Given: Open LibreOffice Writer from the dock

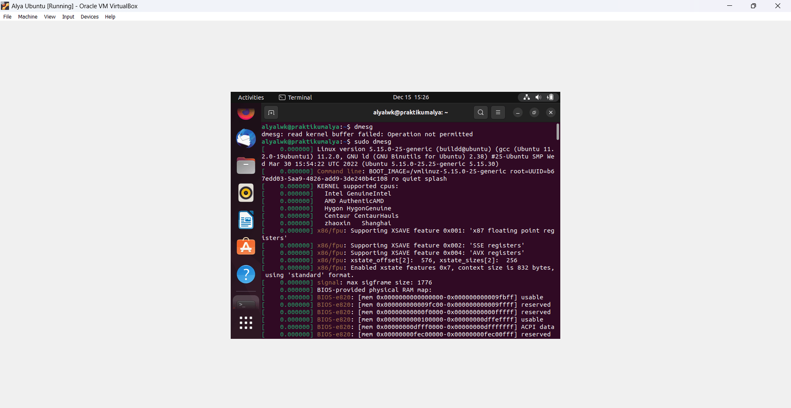Looking at the screenshot, I should point(246,220).
